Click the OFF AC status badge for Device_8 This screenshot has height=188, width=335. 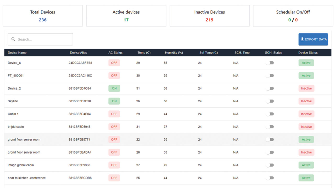click(114, 63)
